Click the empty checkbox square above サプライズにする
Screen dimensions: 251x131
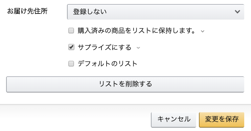tap(71, 30)
